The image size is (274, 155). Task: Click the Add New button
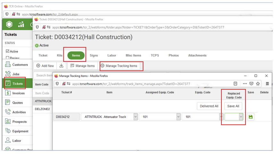click(x=45, y=66)
